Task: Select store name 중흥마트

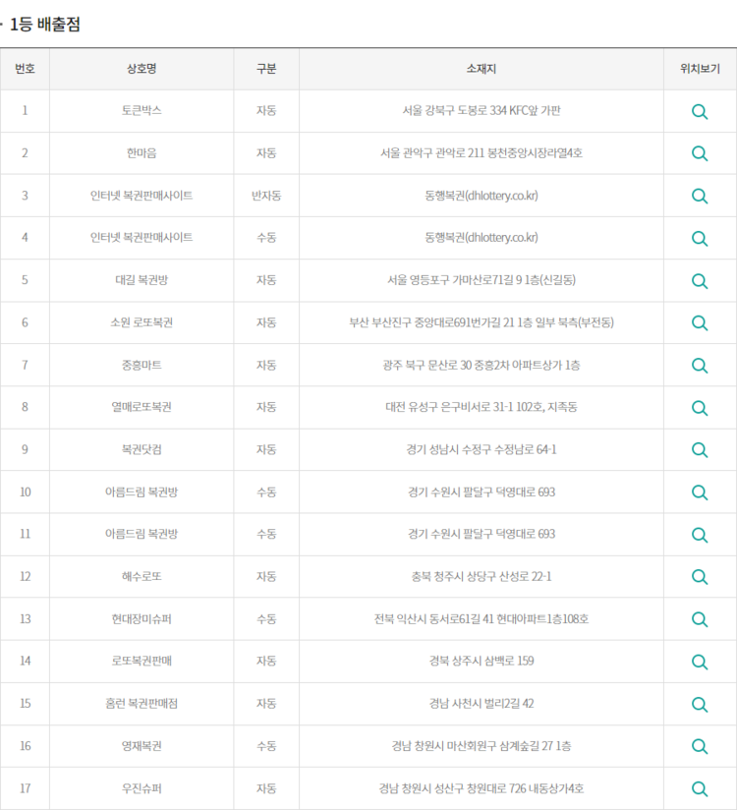Action: click(142, 365)
